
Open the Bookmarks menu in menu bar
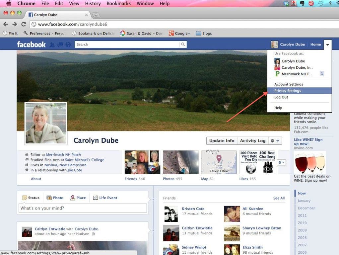(x=119, y=3)
